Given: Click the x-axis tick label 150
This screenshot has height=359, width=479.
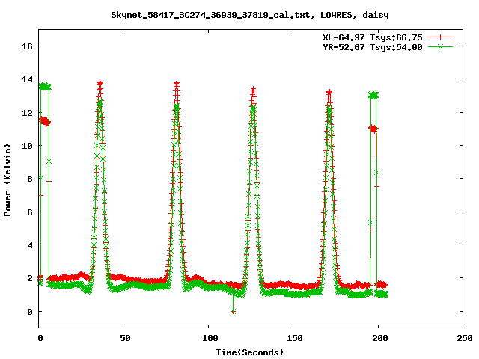Looking at the screenshot, I should pos(295,338).
